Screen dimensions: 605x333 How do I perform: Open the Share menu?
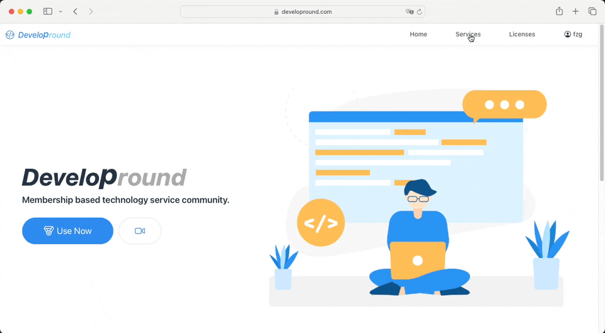pos(559,11)
